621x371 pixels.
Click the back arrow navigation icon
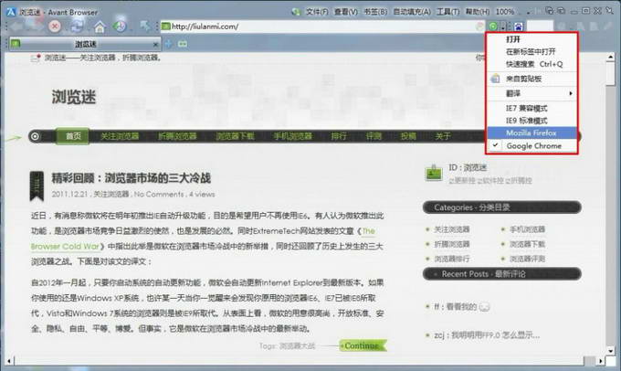coord(17,26)
